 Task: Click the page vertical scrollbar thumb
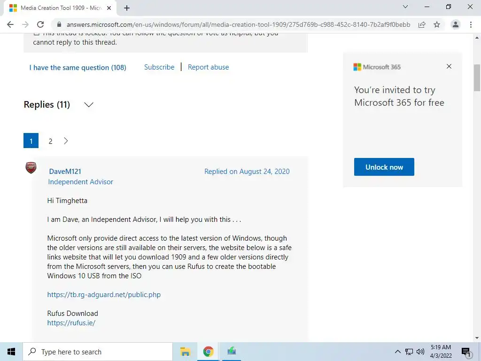[477, 78]
